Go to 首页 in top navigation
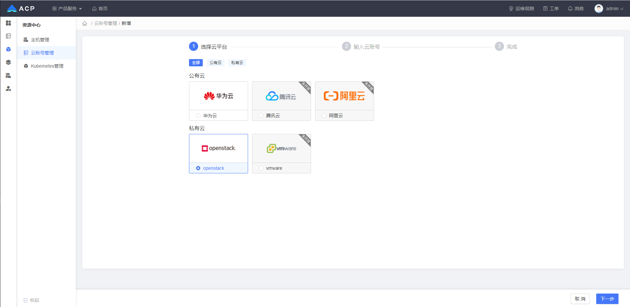630x307 pixels. coord(100,9)
